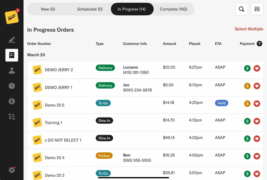Click the Slice logo in sidebar
This screenshot has height=180, width=267.
(x=12, y=17)
